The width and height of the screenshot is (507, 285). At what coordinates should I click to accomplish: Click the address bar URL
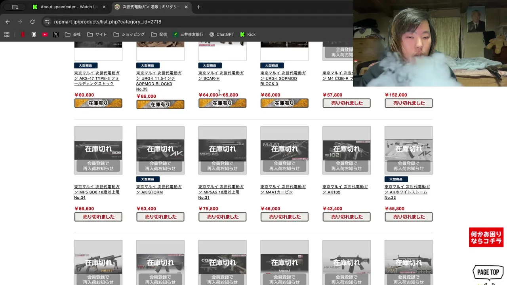pyautogui.click(x=108, y=22)
